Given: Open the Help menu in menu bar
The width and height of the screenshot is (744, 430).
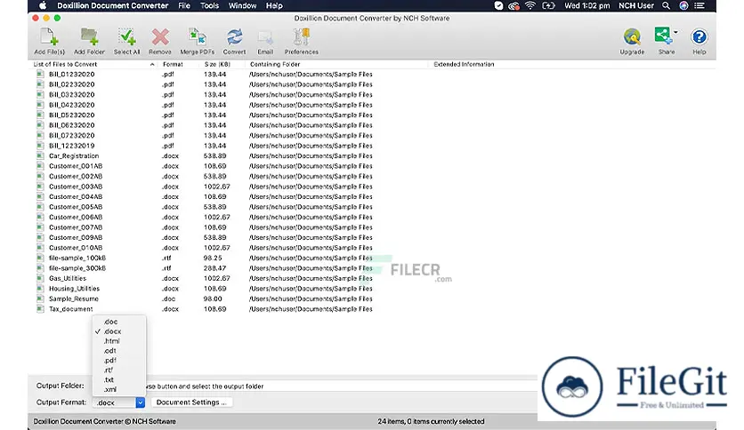Looking at the screenshot, I should pyautogui.click(x=274, y=5).
